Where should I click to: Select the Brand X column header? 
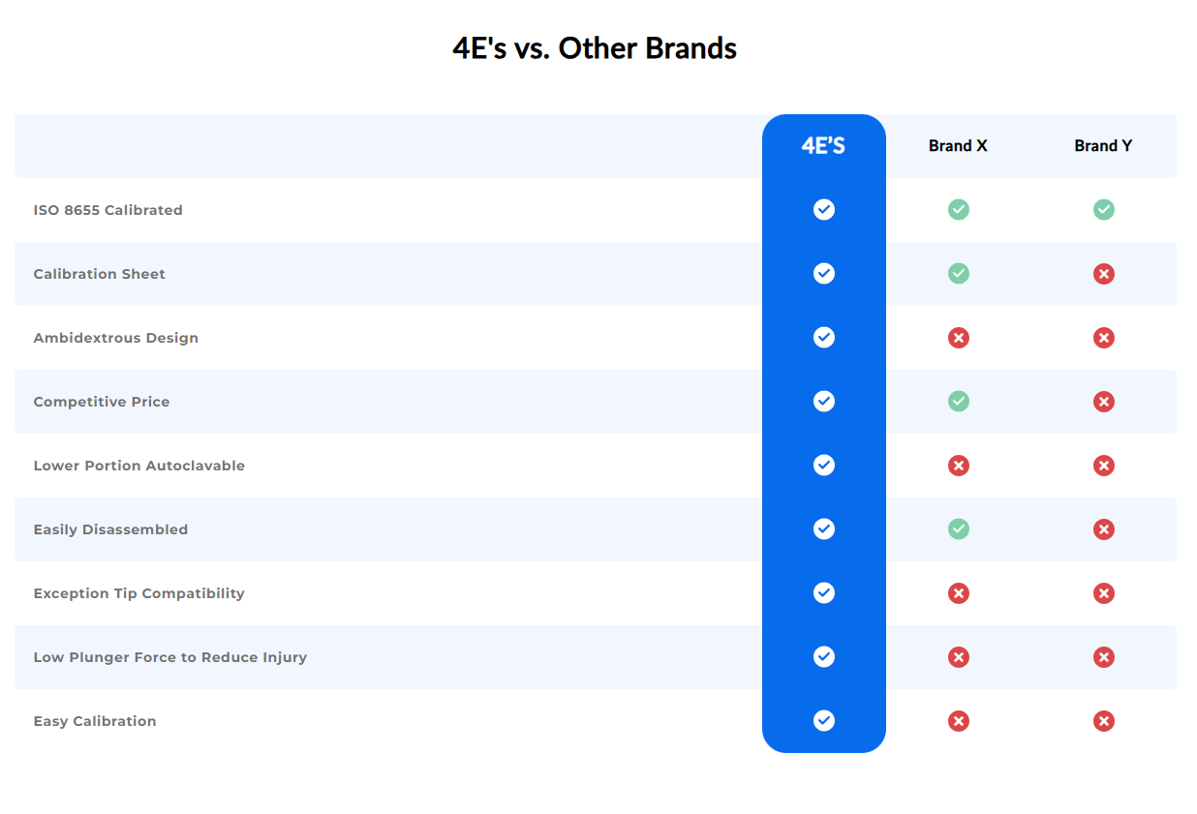[958, 146]
